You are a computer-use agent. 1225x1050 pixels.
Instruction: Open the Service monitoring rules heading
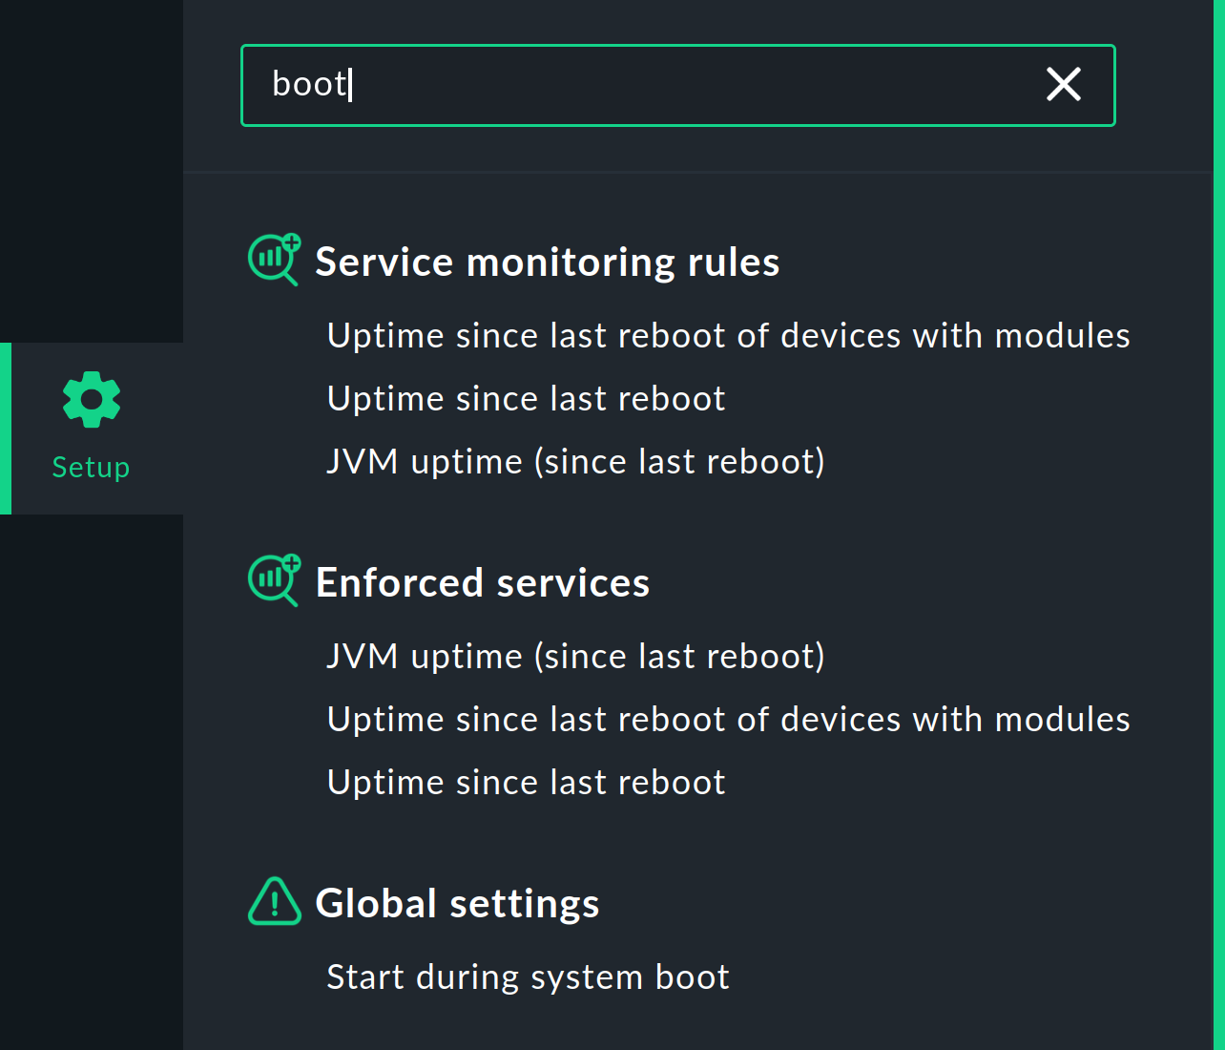click(547, 262)
